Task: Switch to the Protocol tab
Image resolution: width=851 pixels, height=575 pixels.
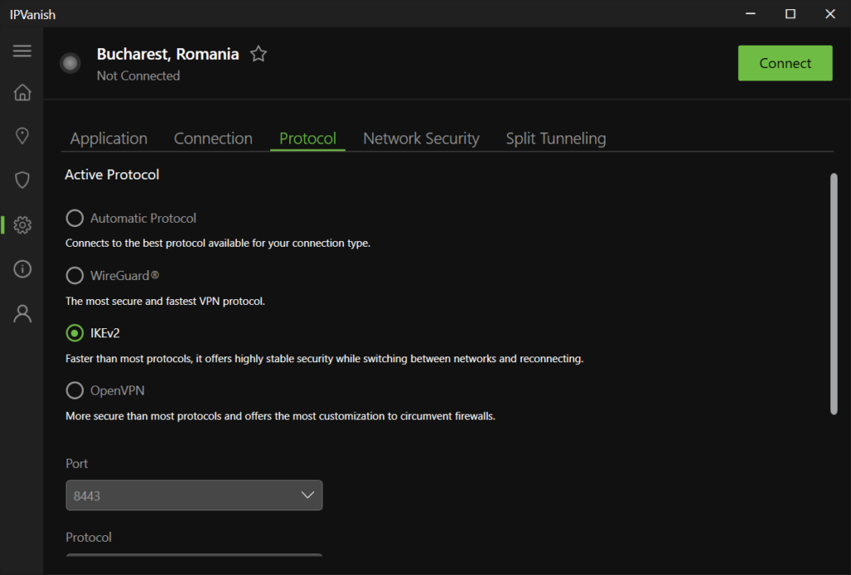Action: pyautogui.click(x=307, y=138)
